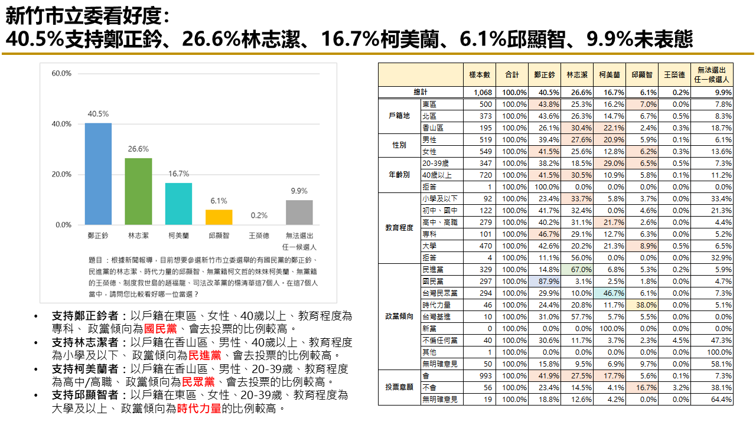Click the 投票意願 category cell
The image size is (756, 425).
click(399, 387)
